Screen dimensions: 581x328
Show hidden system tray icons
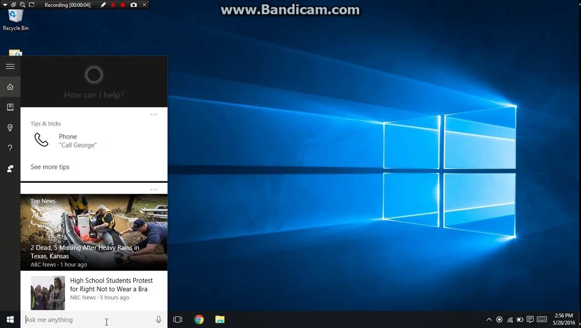coord(489,320)
